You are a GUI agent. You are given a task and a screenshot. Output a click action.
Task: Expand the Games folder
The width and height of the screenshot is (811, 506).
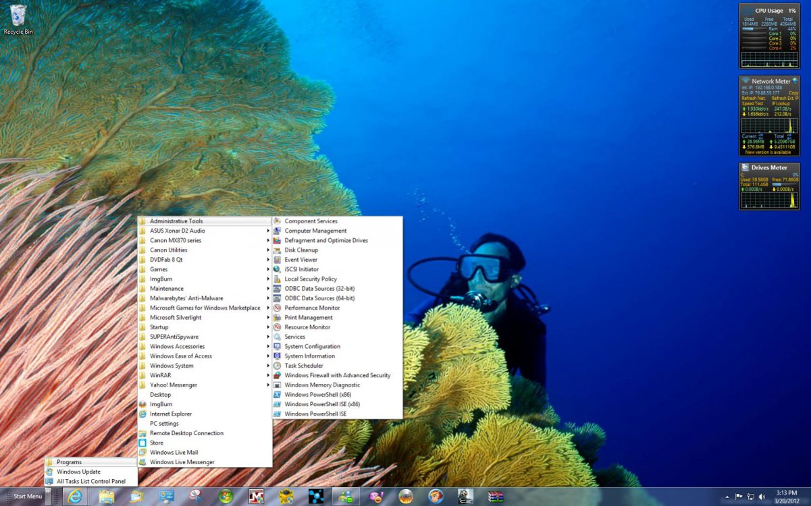205,269
